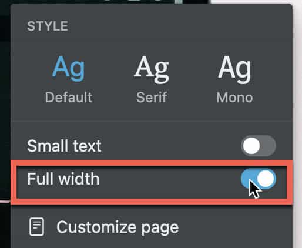
Task: Select the blue Default Ag font preview
Action: pos(68,68)
